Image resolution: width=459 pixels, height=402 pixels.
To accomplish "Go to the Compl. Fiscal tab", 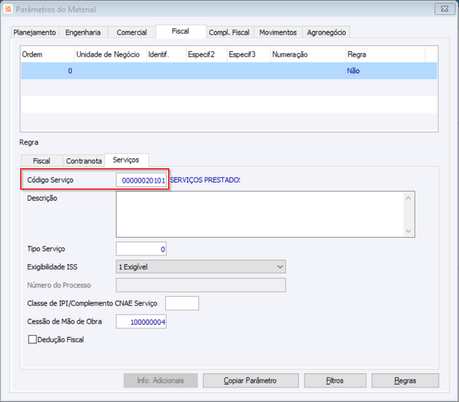I will point(229,32).
